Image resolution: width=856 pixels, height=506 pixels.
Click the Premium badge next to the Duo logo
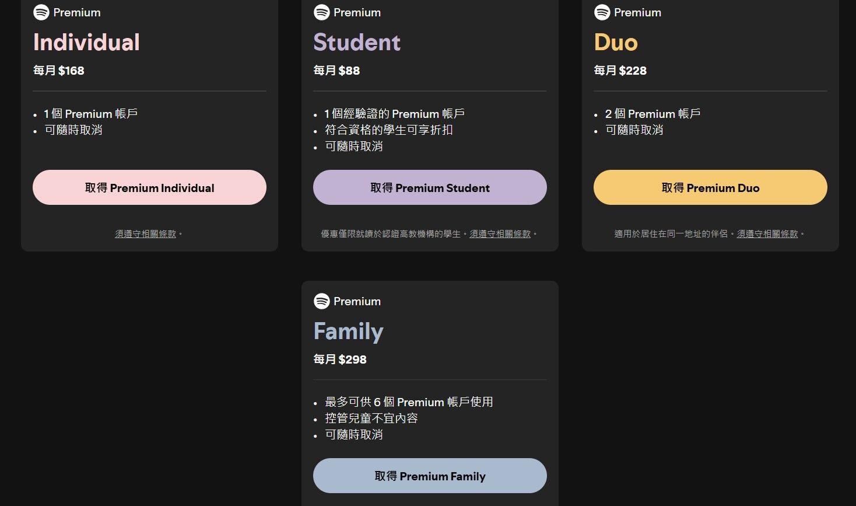(639, 12)
